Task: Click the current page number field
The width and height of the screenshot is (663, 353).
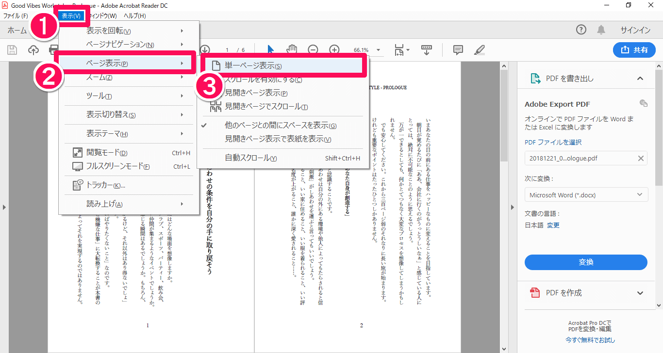Action: pyautogui.click(x=227, y=50)
